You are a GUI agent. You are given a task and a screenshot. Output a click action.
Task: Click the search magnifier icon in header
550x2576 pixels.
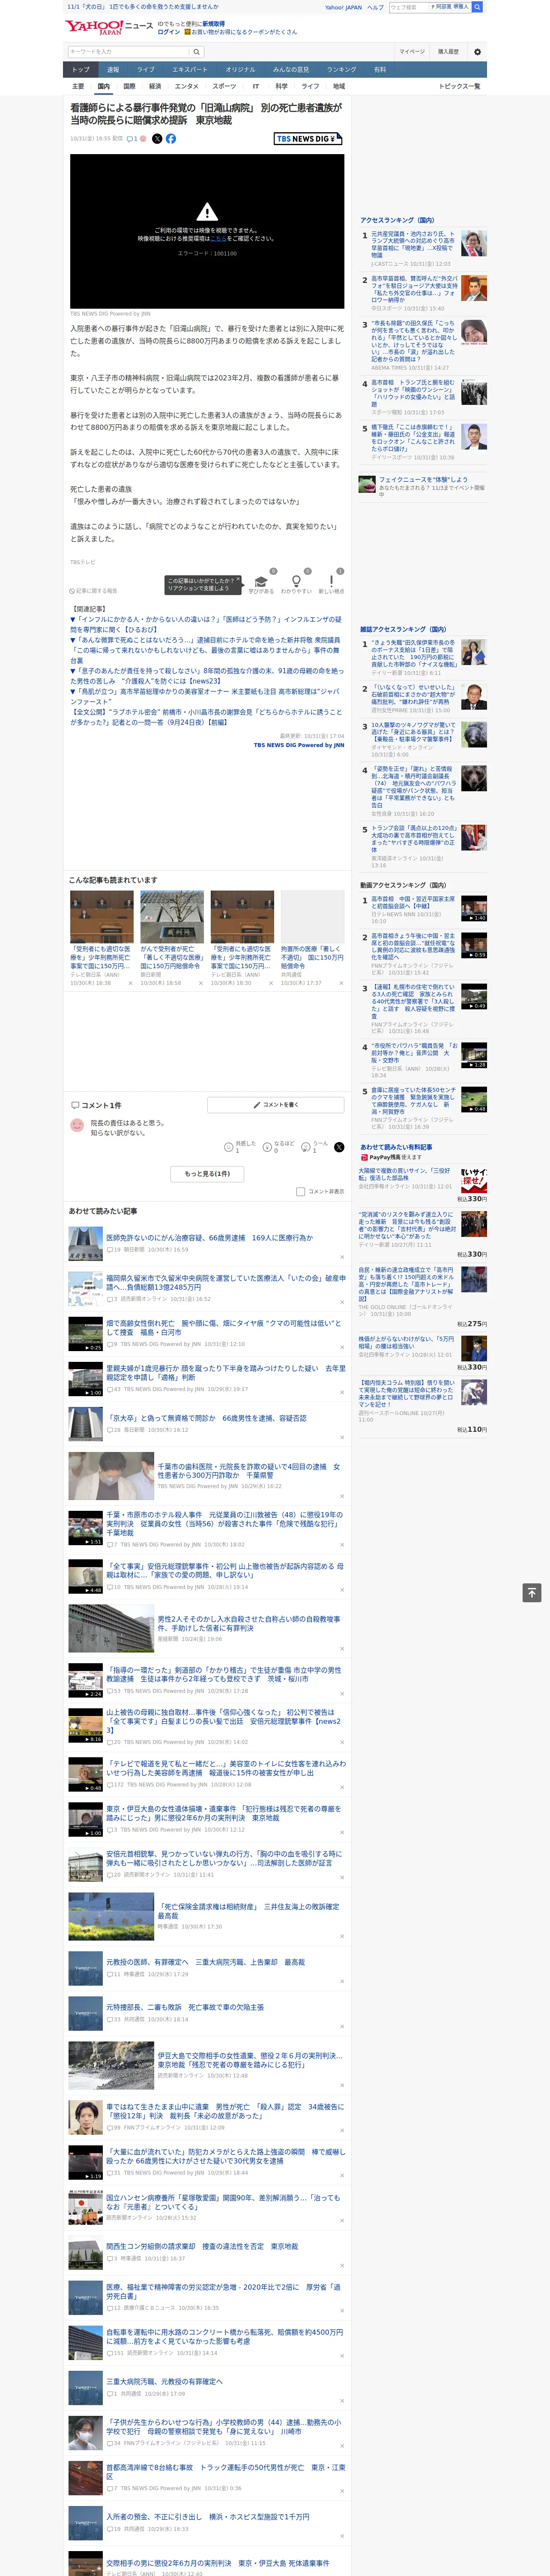pyautogui.click(x=197, y=51)
